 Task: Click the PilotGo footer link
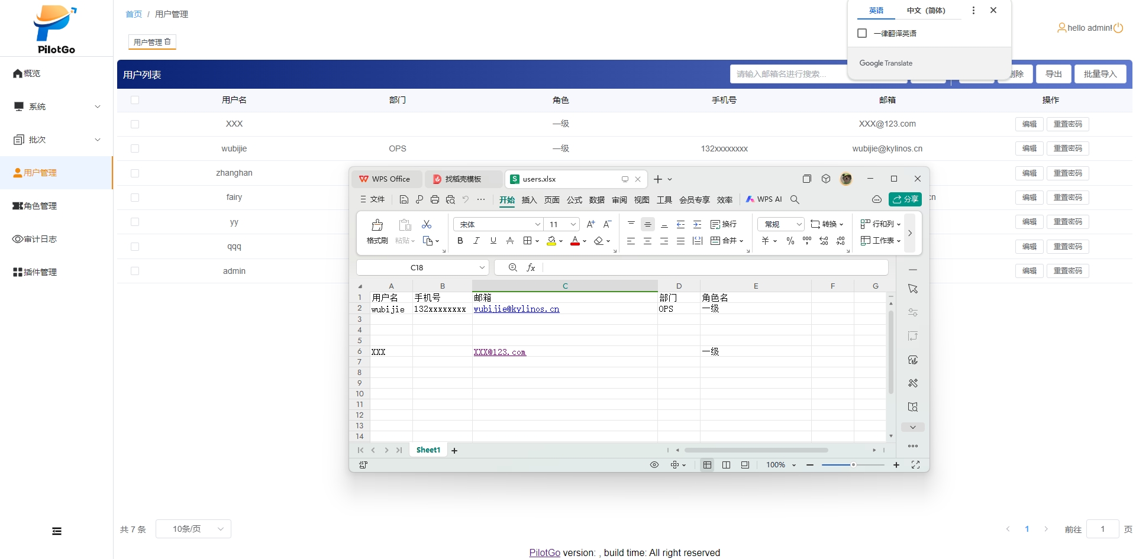click(544, 552)
